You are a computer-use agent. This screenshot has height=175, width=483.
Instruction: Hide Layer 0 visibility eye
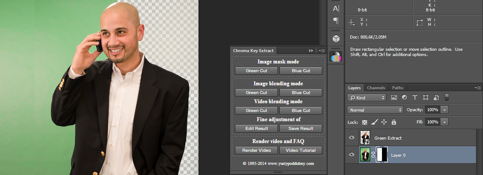[351, 154]
